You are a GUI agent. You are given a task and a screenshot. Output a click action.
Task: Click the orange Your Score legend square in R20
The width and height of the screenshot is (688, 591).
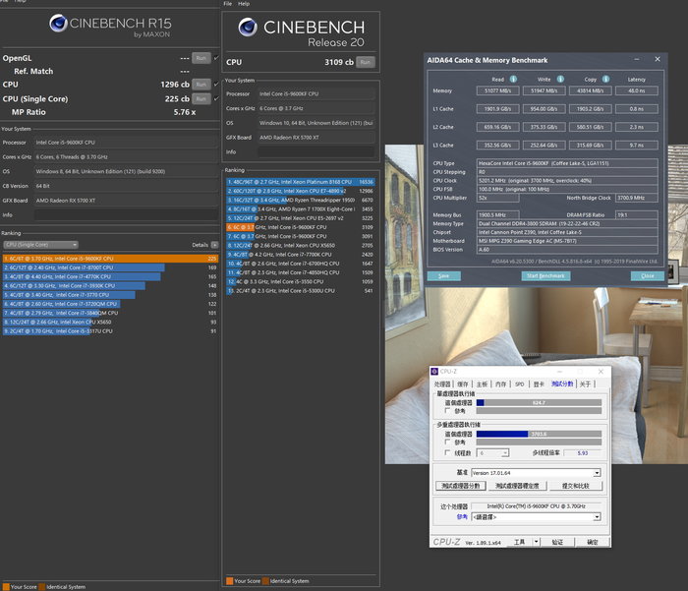229,580
